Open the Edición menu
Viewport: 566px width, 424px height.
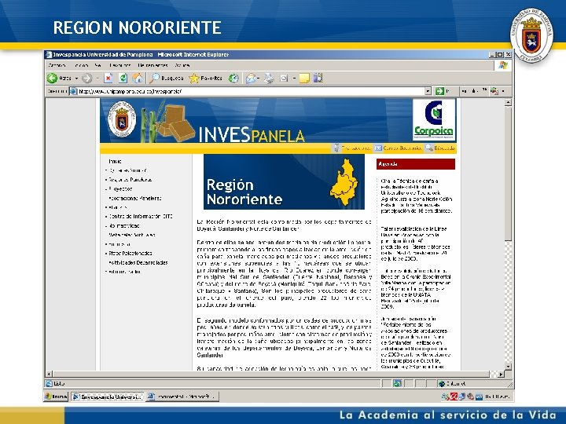coord(81,65)
